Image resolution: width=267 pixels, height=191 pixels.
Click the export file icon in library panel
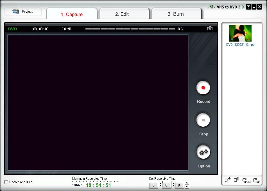coord(236,179)
